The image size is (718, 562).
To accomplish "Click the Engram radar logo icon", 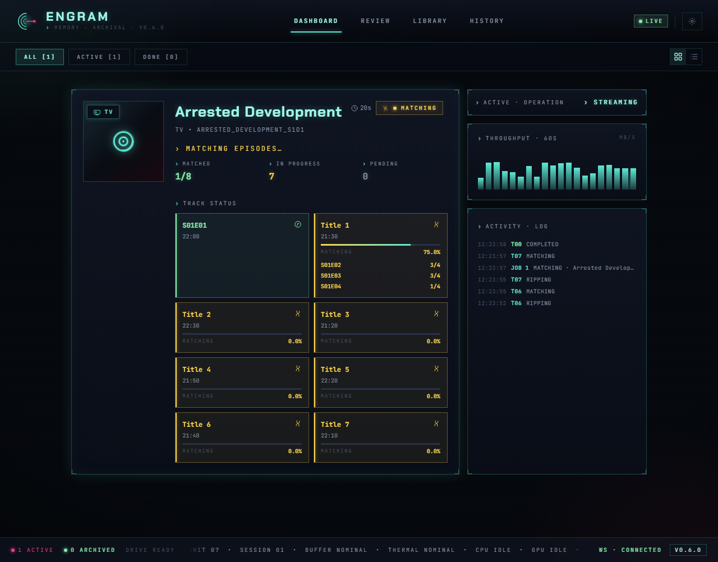I will pyautogui.click(x=27, y=21).
